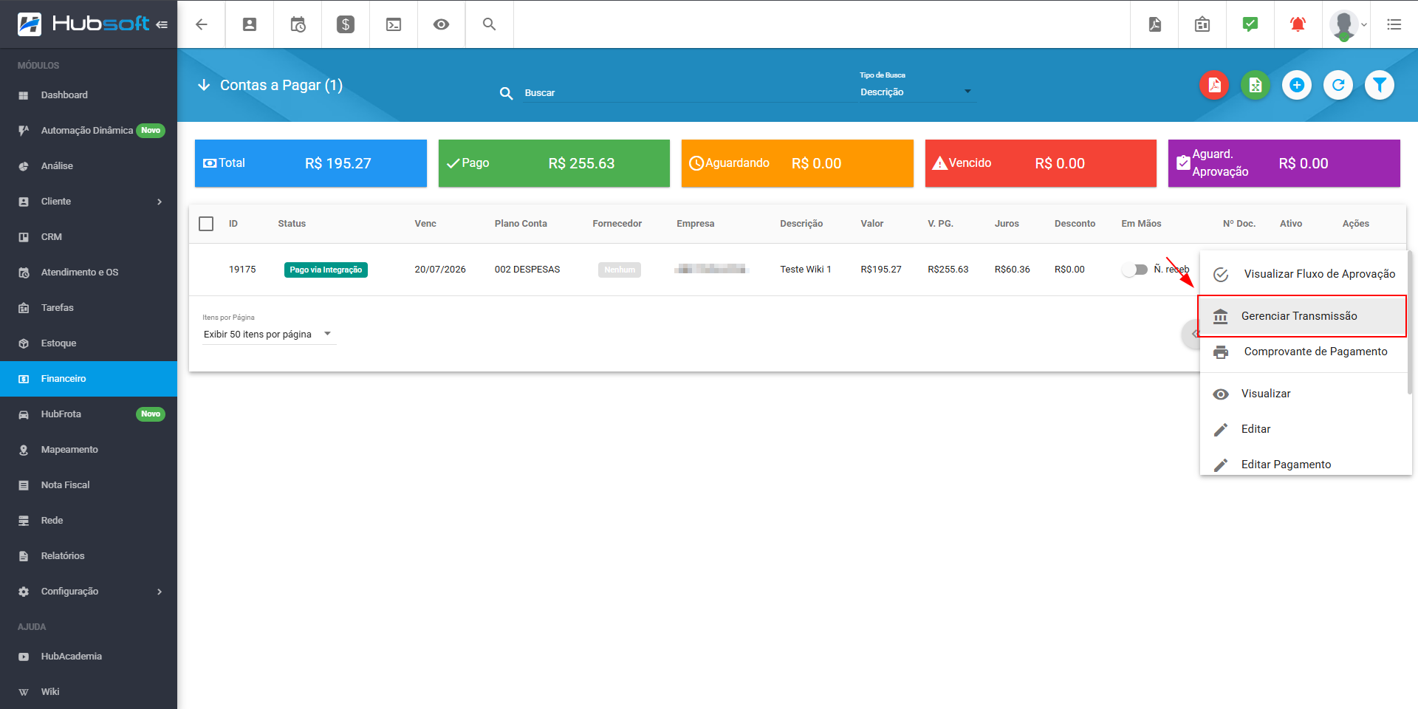Export to PDF with red round button
Viewport: 1418px width, 709px height.
pos(1214,85)
